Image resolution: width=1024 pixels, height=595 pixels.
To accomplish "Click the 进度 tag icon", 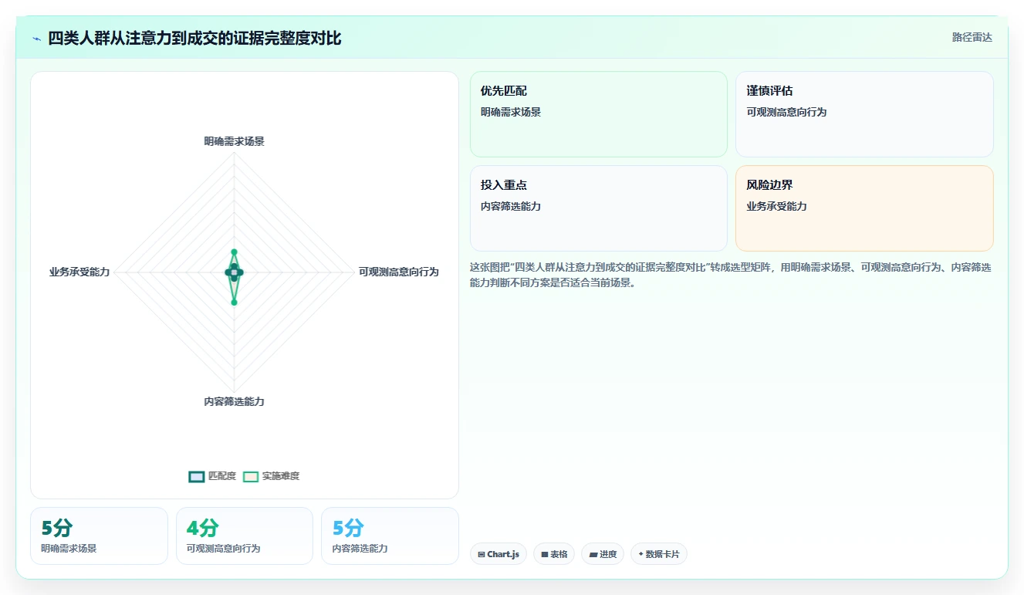I will pyautogui.click(x=593, y=554).
